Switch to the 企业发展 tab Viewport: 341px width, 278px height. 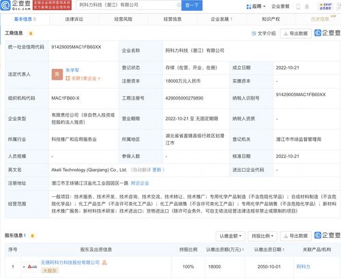point(222,19)
